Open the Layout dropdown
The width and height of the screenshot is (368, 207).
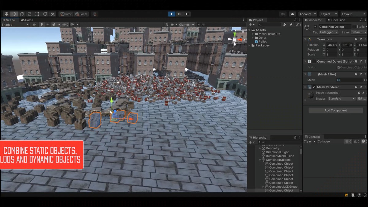[x=353, y=14]
